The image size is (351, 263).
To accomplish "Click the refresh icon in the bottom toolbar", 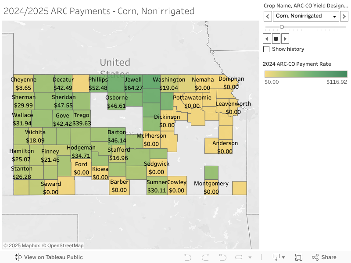I will [x=239, y=257].
